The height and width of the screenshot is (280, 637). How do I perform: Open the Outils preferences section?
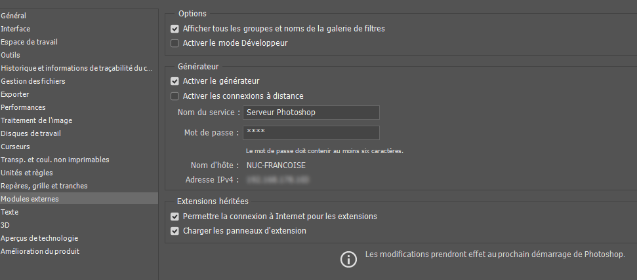(10, 55)
